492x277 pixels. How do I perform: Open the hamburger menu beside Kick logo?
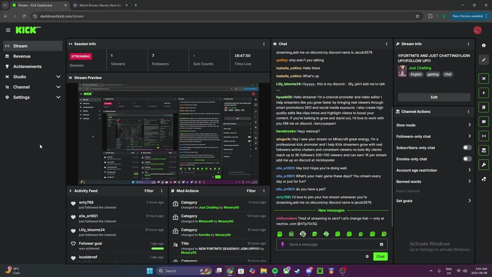(8, 30)
